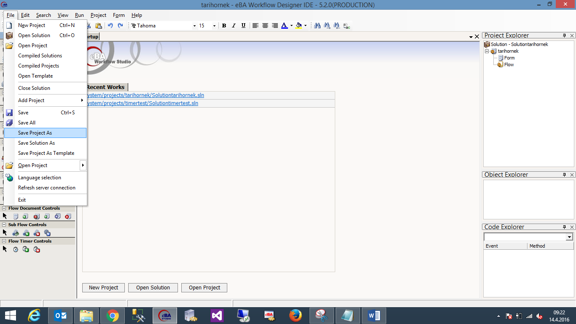
Task: Toggle bold formatting
Action: coord(224,26)
